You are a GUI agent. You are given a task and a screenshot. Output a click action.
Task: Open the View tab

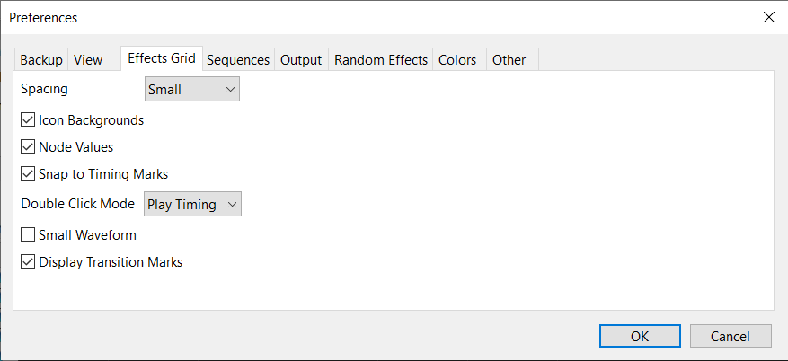pyautogui.click(x=88, y=60)
